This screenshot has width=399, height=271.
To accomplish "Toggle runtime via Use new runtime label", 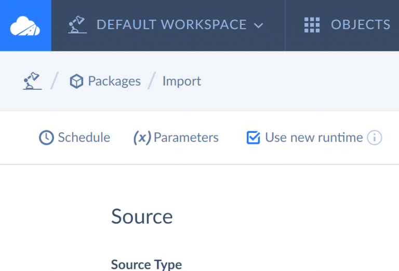I will pos(313,138).
